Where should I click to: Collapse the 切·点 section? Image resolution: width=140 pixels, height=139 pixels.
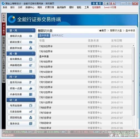click(32, 100)
